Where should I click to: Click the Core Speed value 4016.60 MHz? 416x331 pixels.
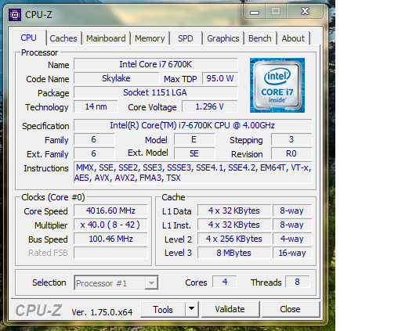click(x=110, y=210)
